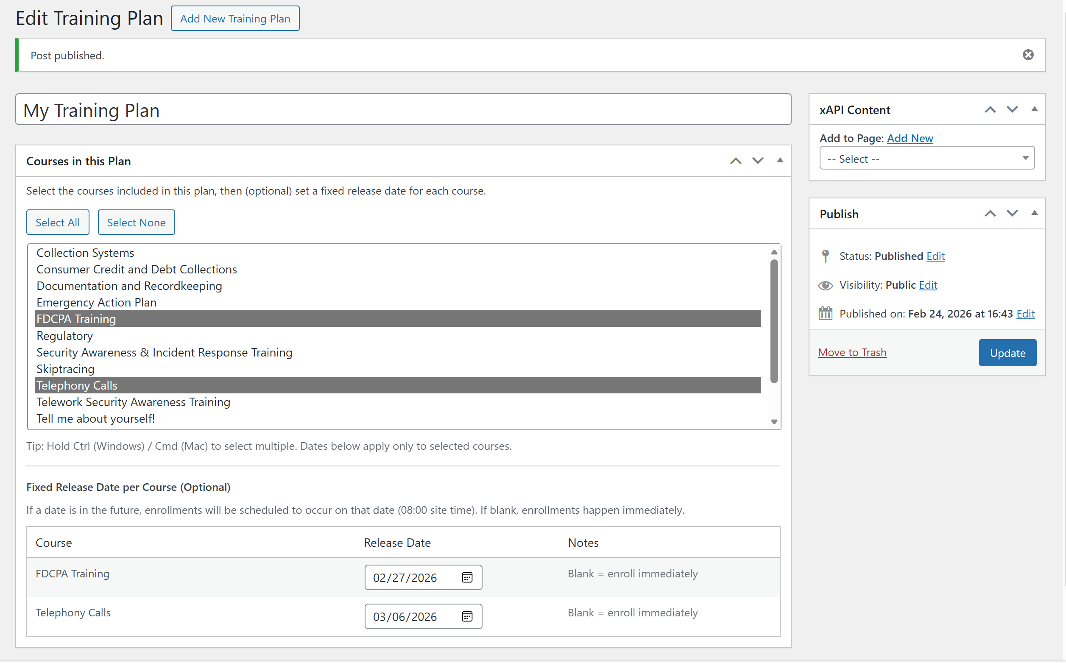
Task: Move Publish panel up
Action: coord(990,214)
